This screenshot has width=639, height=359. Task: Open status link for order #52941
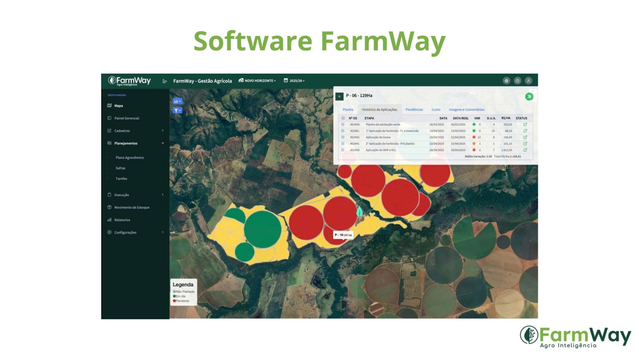pyautogui.click(x=525, y=144)
